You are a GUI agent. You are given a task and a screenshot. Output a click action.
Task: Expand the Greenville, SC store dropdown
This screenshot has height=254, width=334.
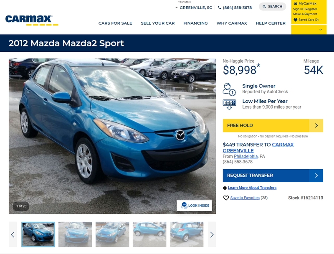pyautogui.click(x=194, y=8)
